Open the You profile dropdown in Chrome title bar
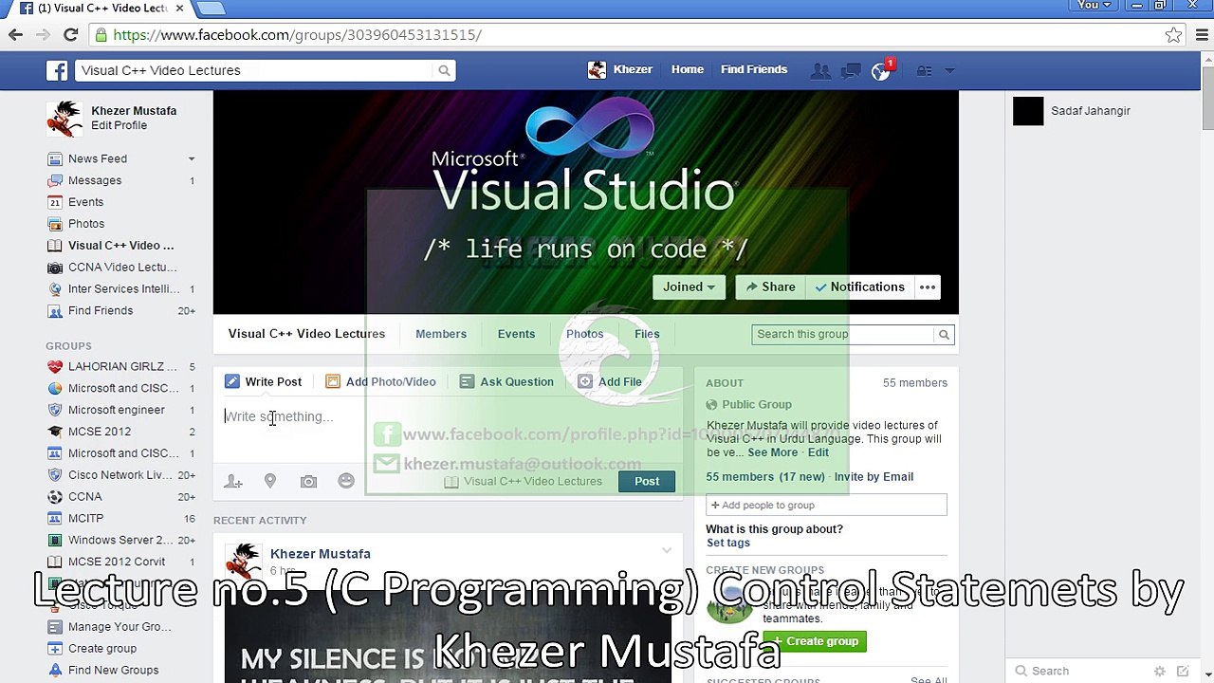The image size is (1214, 683). tap(1094, 6)
